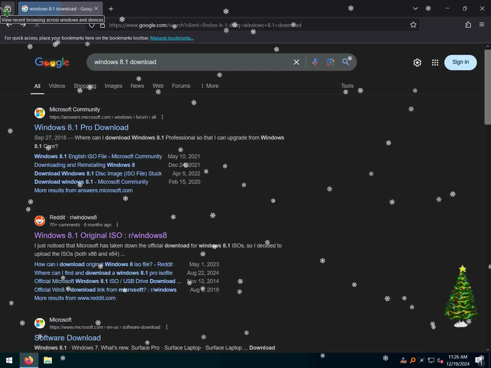This screenshot has height=368, width=491.
Task: Open Google quick settings gear
Action: coord(417,63)
